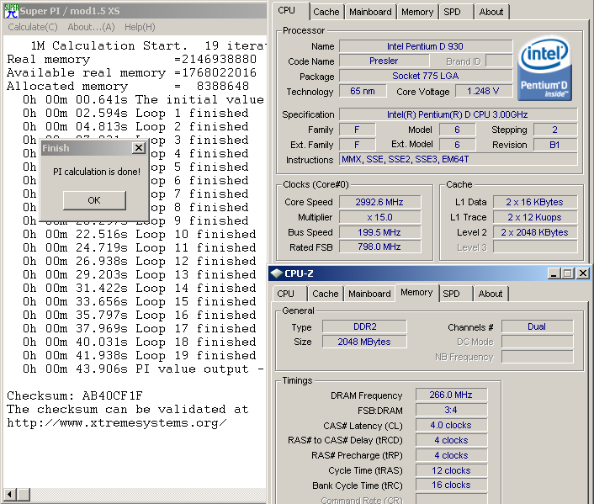The width and height of the screenshot is (594, 504).
Task: Click Bus Speed value '199.5 MHz'
Action: pos(379,232)
